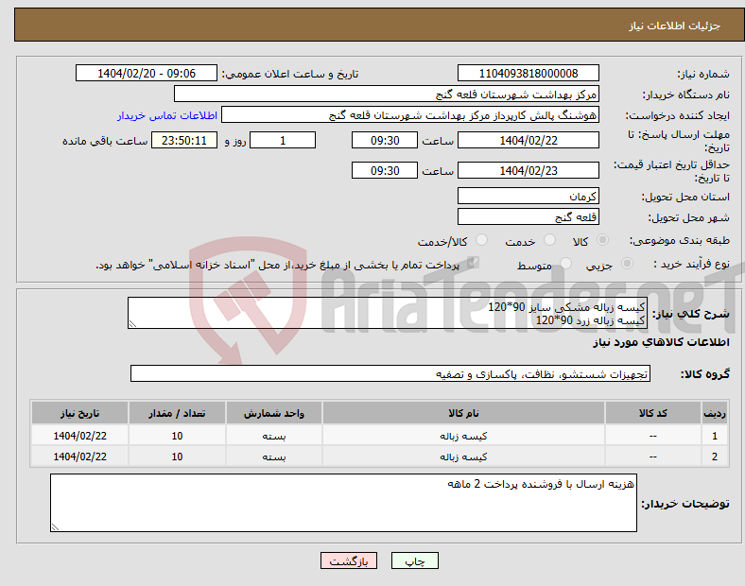
Task: Click quantity 10 in row 1
Action: click(x=177, y=436)
